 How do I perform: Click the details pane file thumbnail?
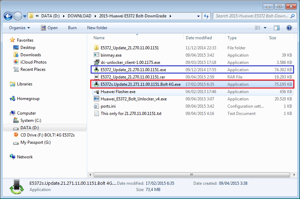(x=17, y=186)
